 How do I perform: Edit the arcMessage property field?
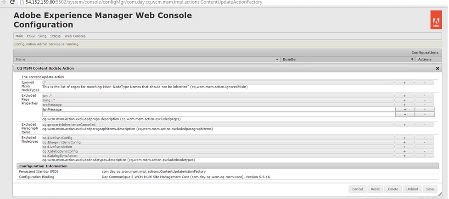[218, 105]
